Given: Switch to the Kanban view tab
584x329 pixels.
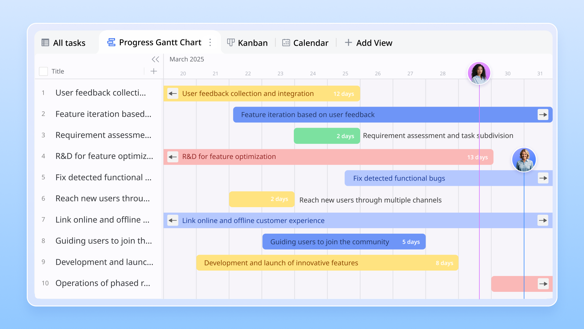Looking at the screenshot, I should tap(247, 43).
